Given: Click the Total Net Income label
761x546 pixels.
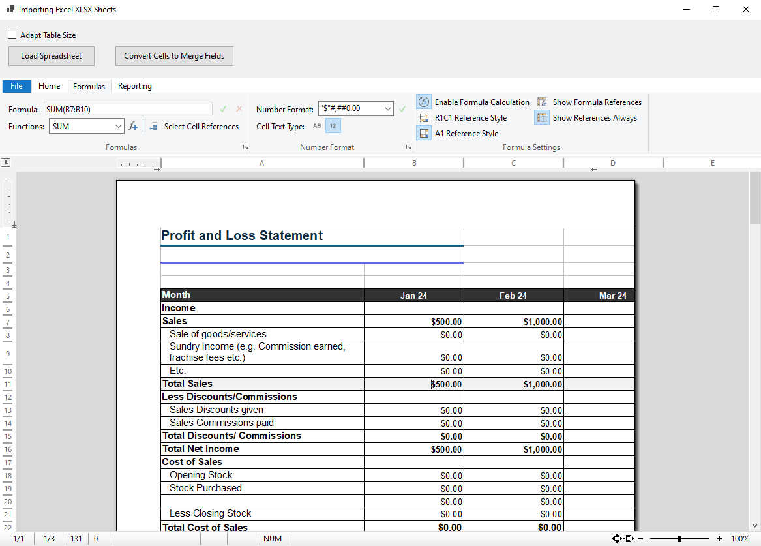Looking at the screenshot, I should click(x=200, y=449).
